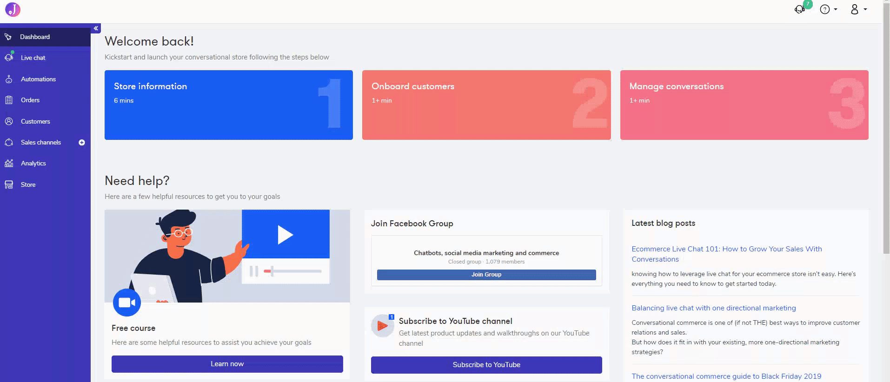Click the Store shopfront icon in sidebar

tap(9, 184)
